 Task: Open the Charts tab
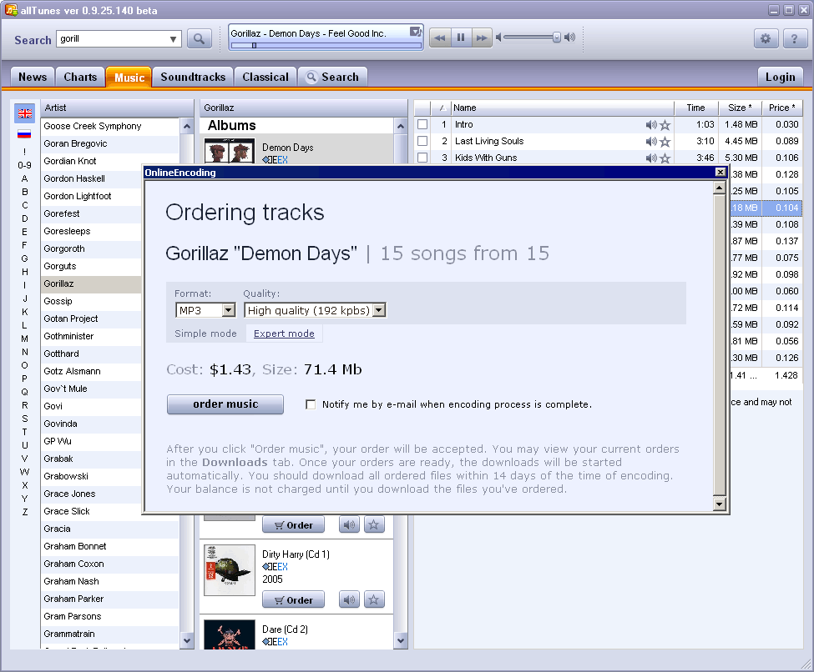point(80,78)
